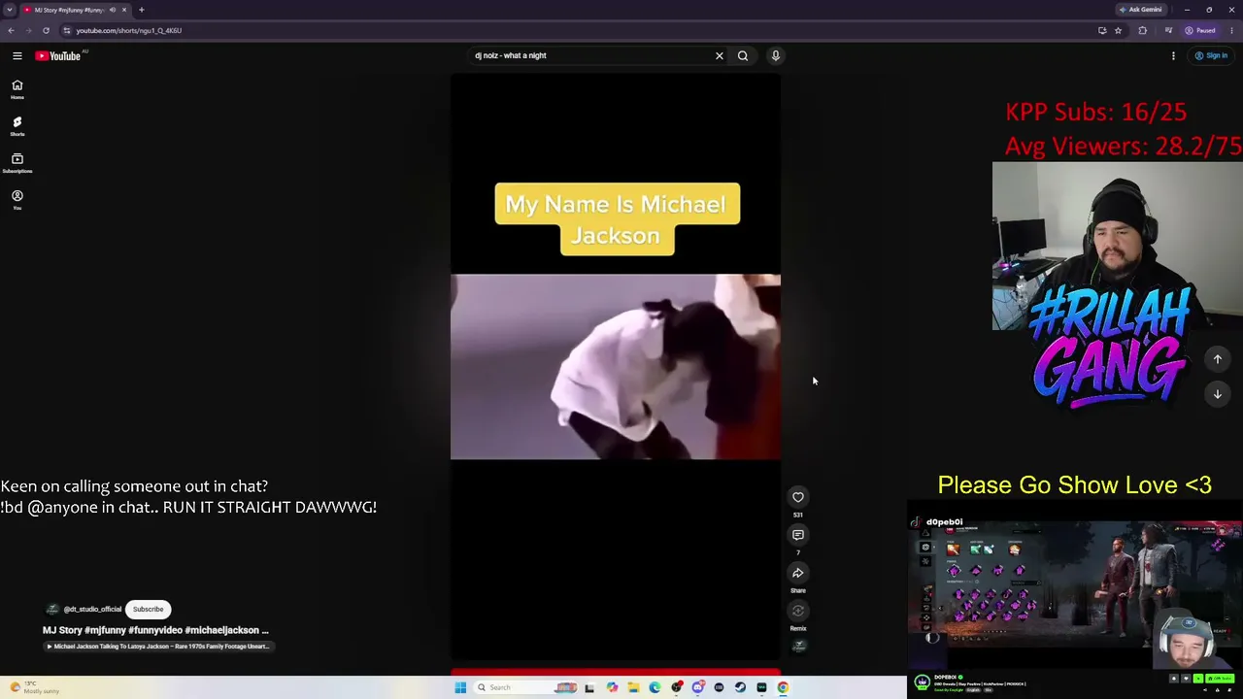1243x699 pixels.
Task: Start voice search with the microphone
Action: (x=776, y=55)
